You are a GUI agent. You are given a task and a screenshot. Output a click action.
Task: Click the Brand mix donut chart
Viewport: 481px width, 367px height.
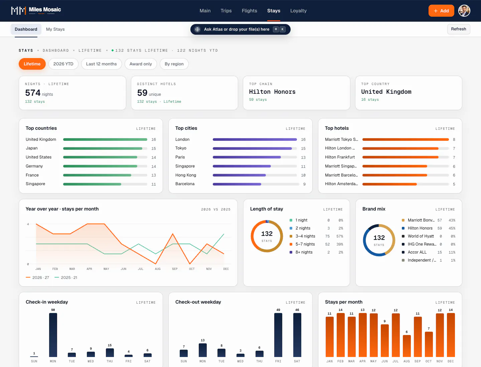click(x=379, y=240)
